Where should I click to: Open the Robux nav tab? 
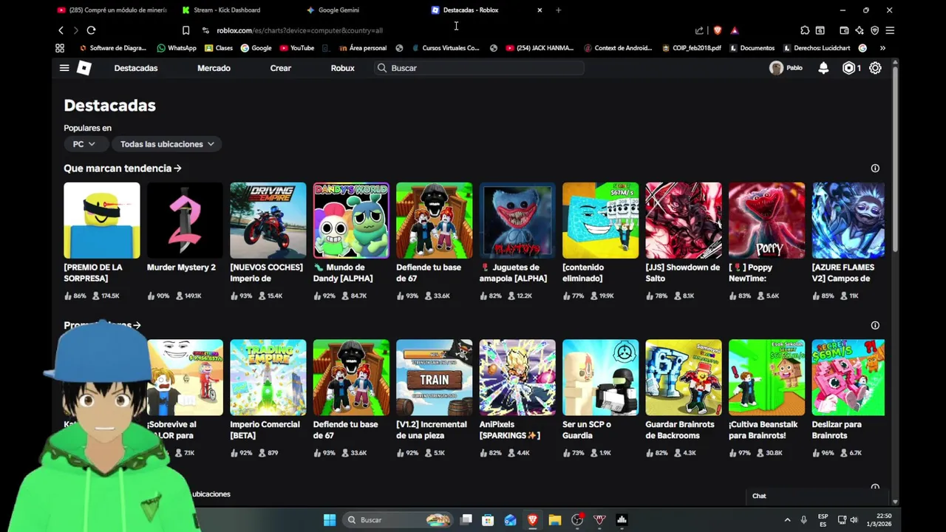[x=342, y=68]
